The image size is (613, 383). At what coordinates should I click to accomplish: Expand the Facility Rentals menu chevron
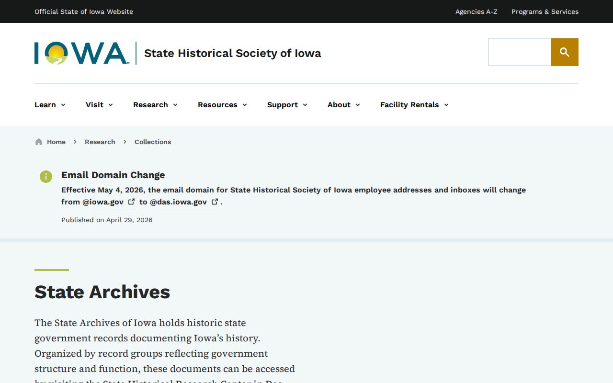[446, 105]
